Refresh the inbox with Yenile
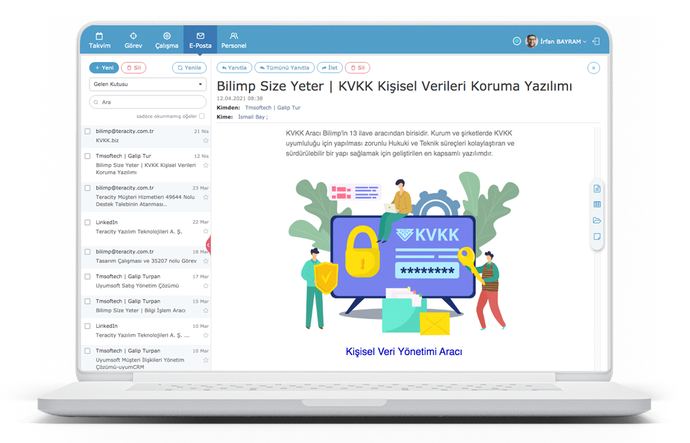The height and width of the screenshot is (443, 690). 190,67
